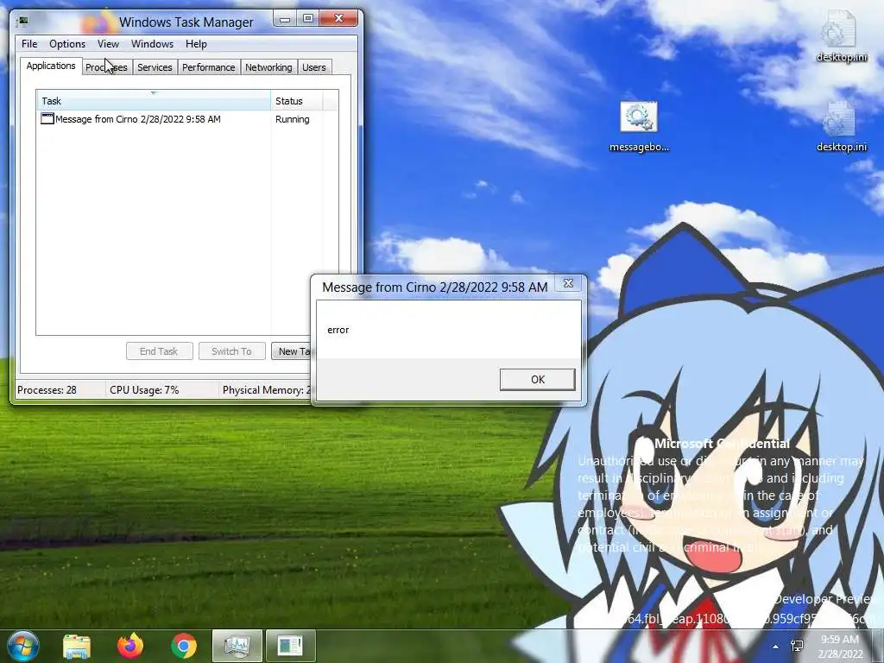Close the Windows Task Manager window
The height and width of the screenshot is (663, 884).
pos(338,19)
